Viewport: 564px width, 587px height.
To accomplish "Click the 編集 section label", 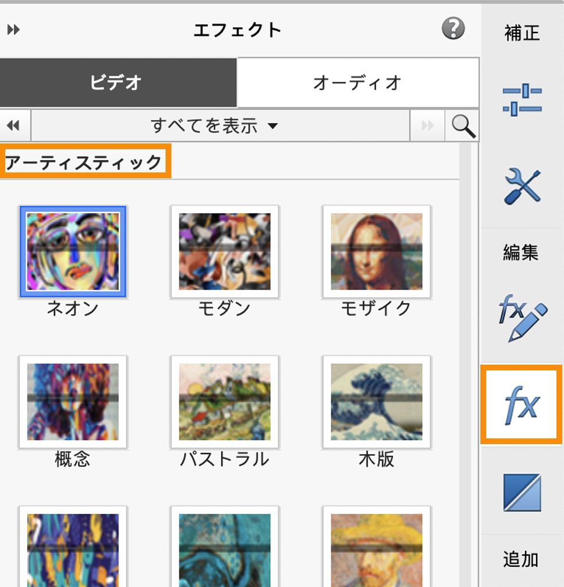I will [520, 252].
